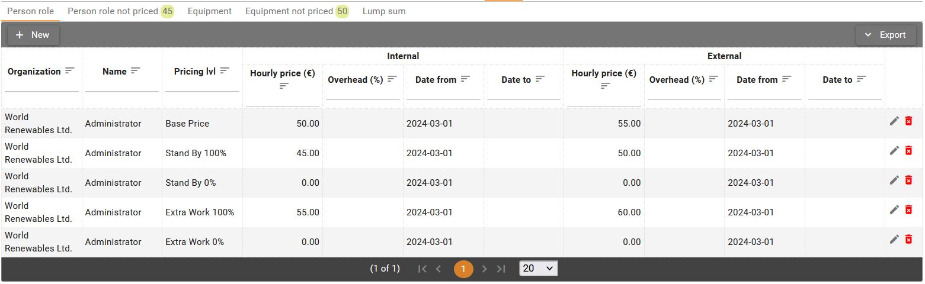Open the Equipment tab

point(209,11)
